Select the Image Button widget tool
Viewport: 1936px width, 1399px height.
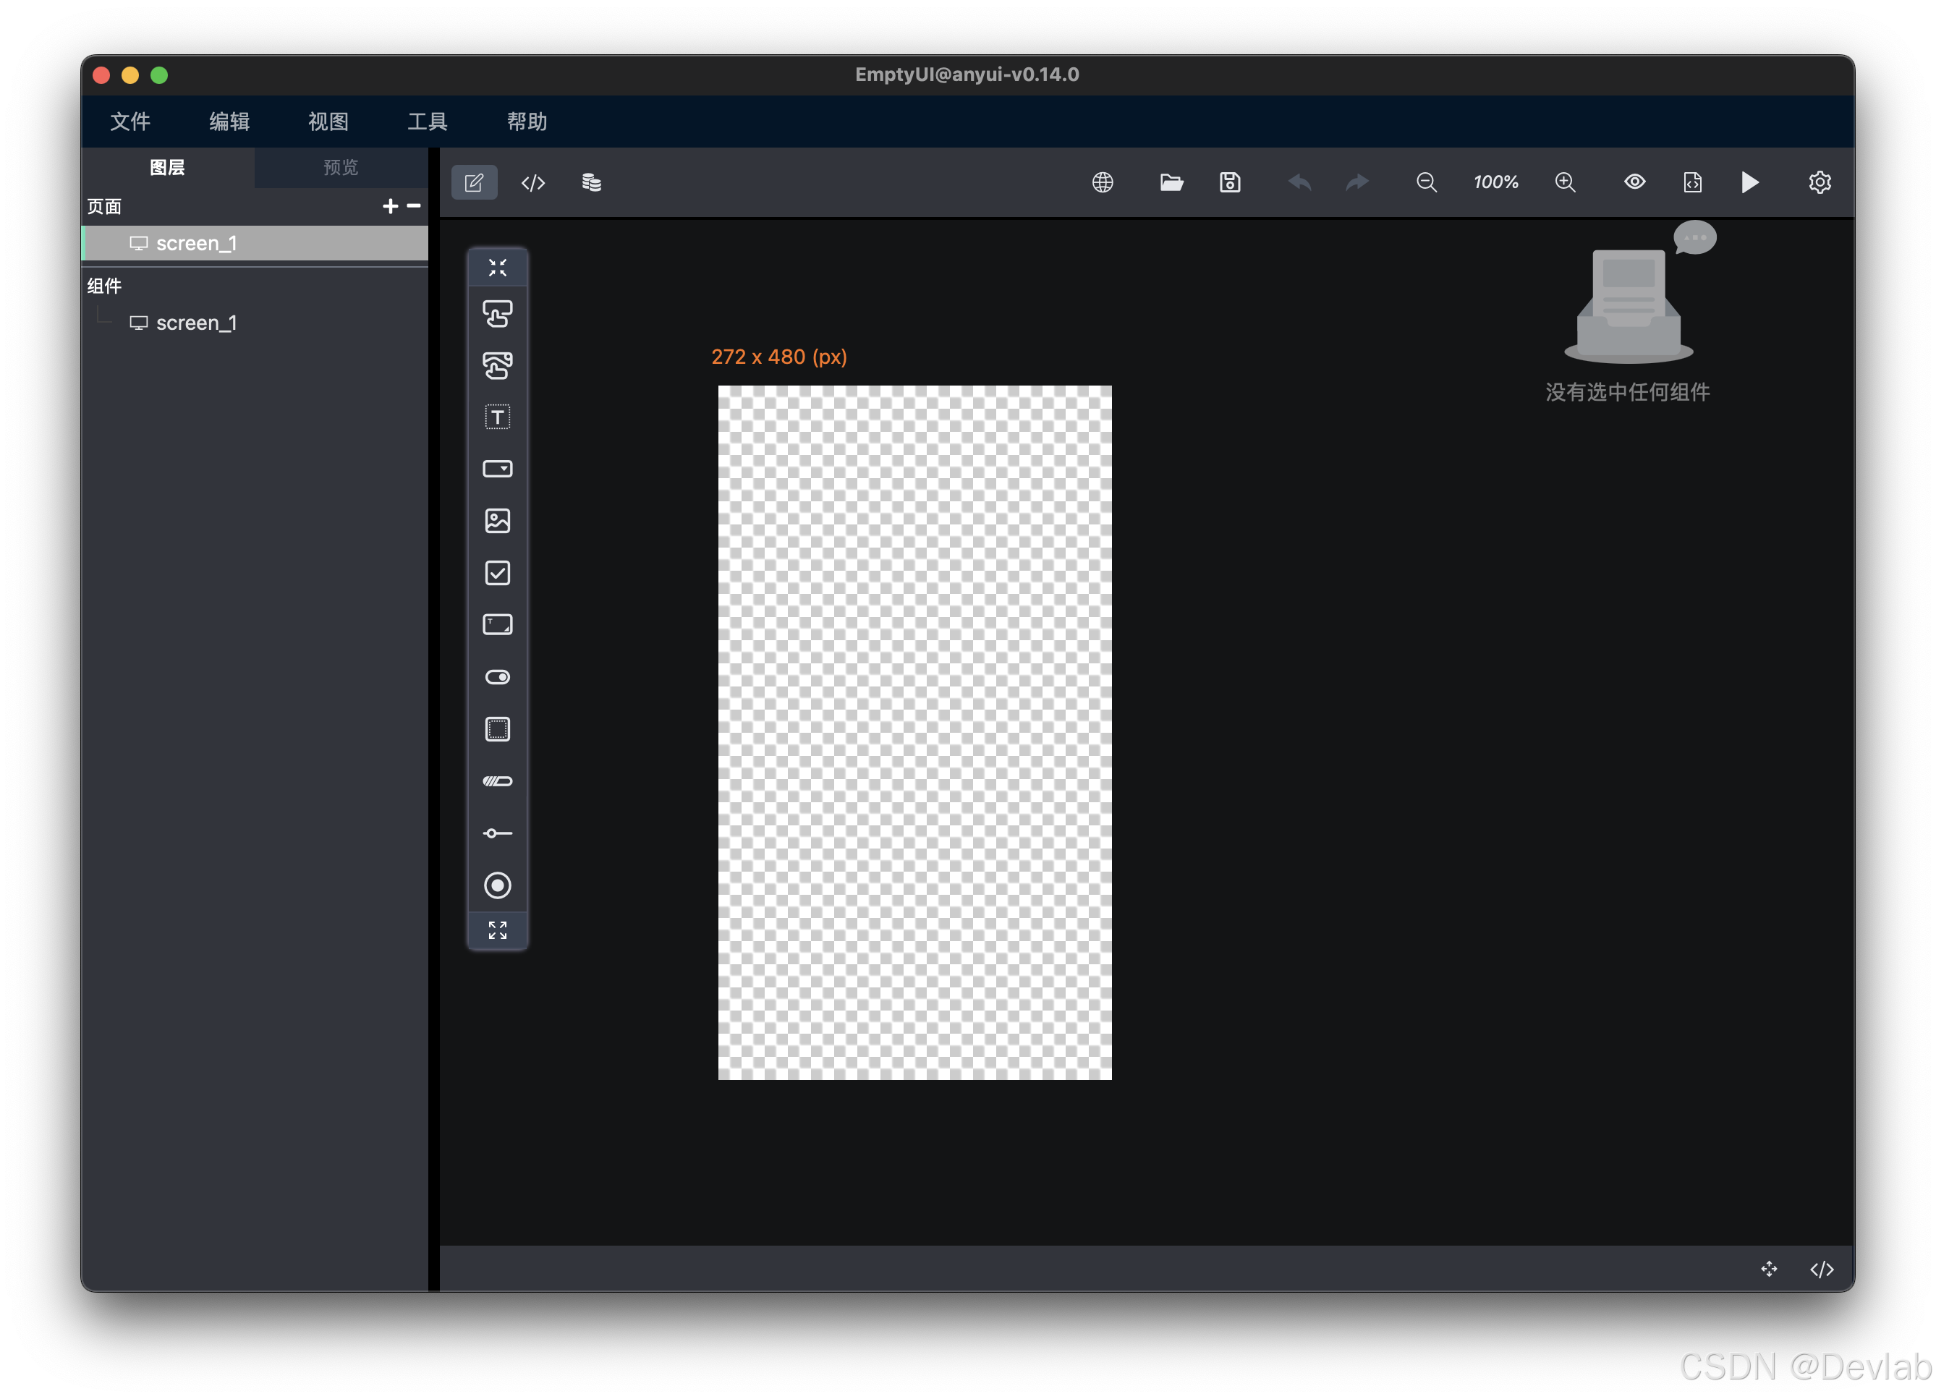tap(498, 365)
